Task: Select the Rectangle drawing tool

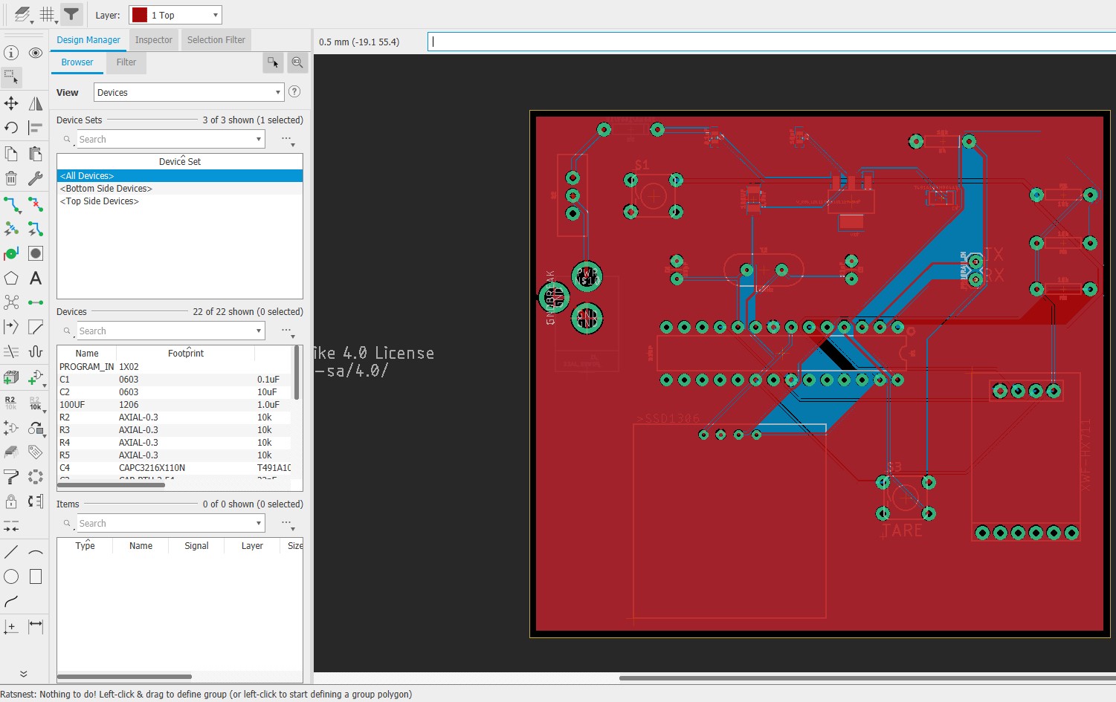Action: click(x=35, y=576)
